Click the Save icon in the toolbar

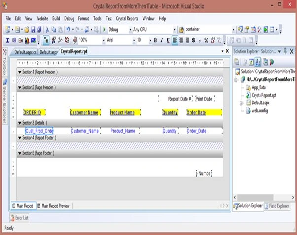pyautogui.click(x=33, y=30)
